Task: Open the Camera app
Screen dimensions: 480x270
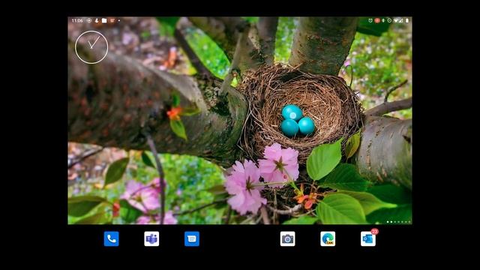Action: [287, 238]
